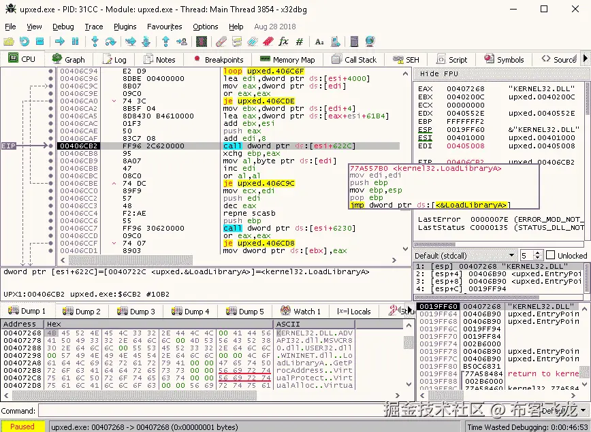Open the Plugins menu

(125, 27)
